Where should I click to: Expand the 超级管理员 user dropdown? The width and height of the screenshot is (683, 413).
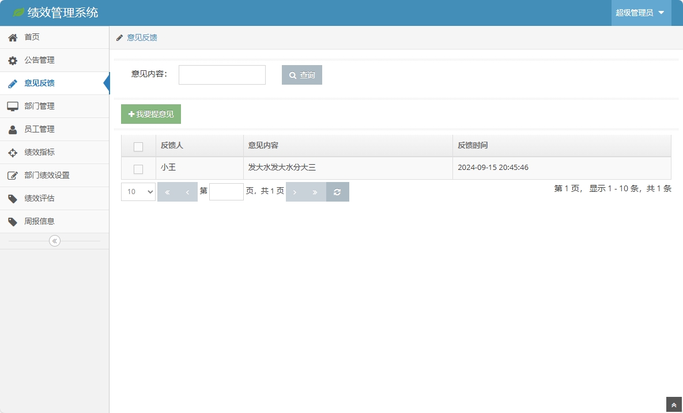point(640,13)
